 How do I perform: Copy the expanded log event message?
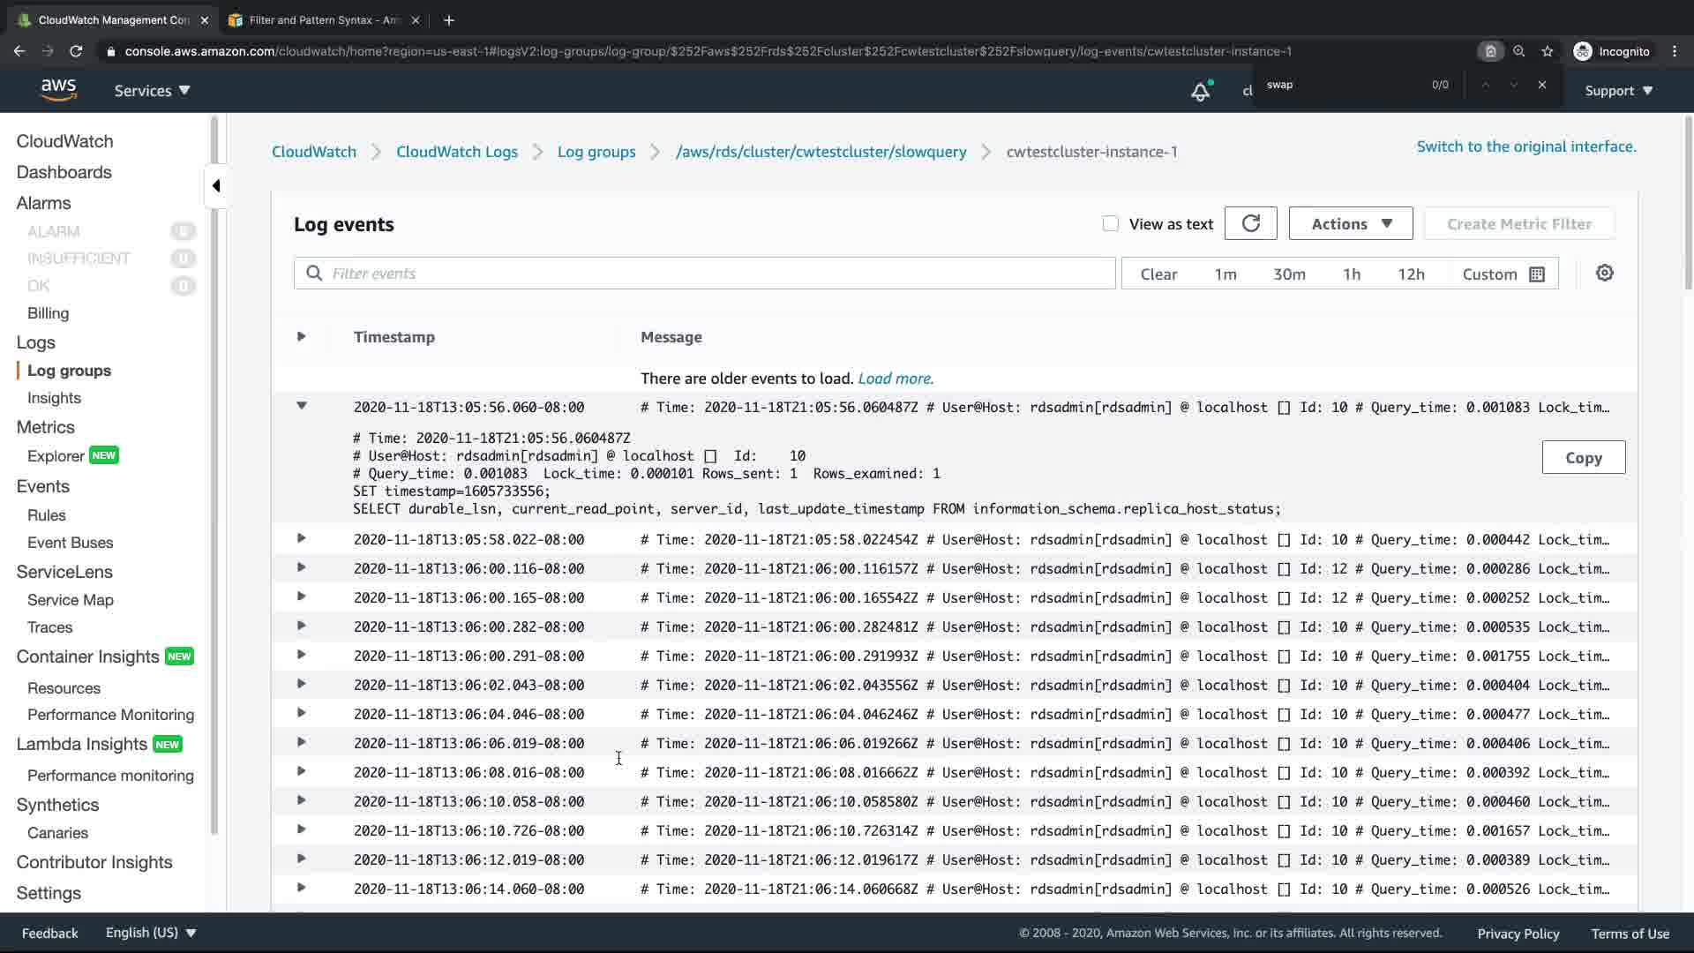[1583, 458]
